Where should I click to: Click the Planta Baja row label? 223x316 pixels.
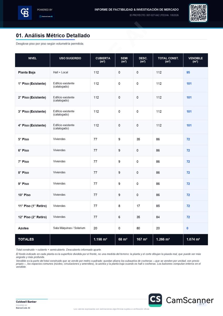pyautogui.click(x=27, y=72)
